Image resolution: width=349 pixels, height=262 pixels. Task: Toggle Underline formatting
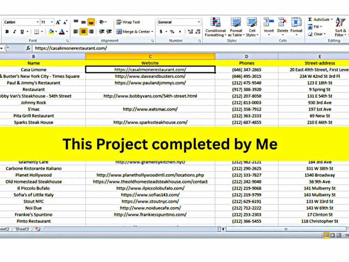point(22,32)
